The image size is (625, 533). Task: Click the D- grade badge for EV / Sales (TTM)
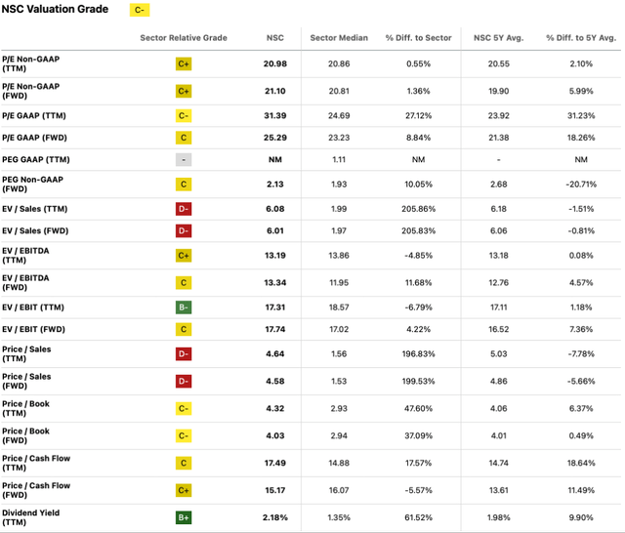point(184,206)
